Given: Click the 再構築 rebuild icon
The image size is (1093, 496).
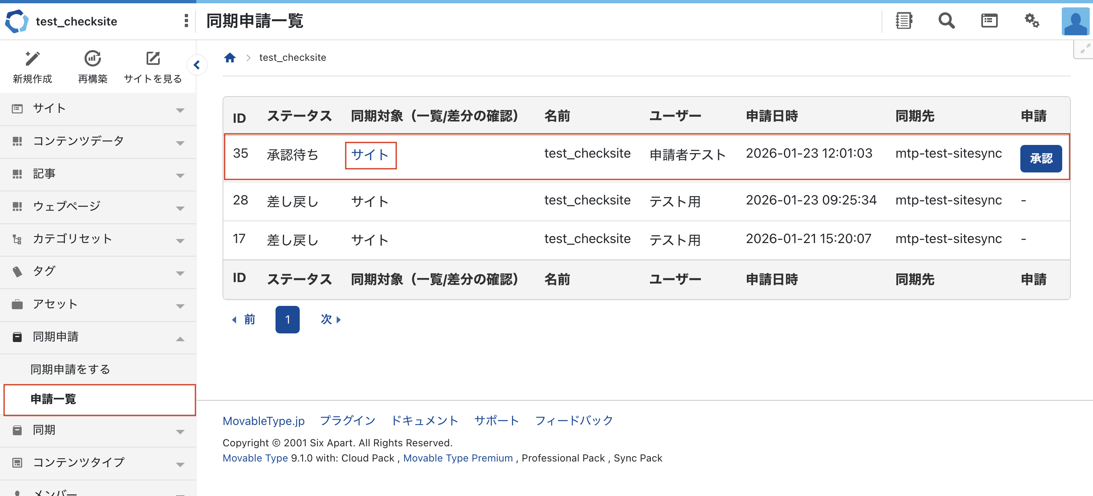Looking at the screenshot, I should coord(92,59).
